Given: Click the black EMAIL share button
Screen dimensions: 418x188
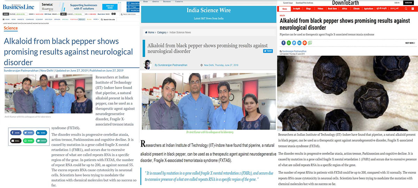Looking at the screenshot, I should tap(16, 141).
